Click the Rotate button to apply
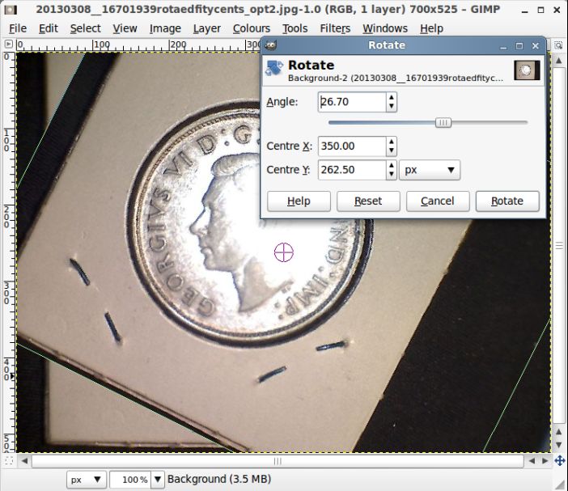The image size is (568, 491). pyautogui.click(x=507, y=201)
